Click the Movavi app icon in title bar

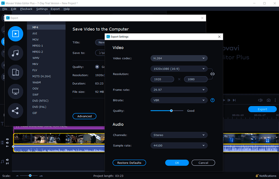[x=3, y=3]
